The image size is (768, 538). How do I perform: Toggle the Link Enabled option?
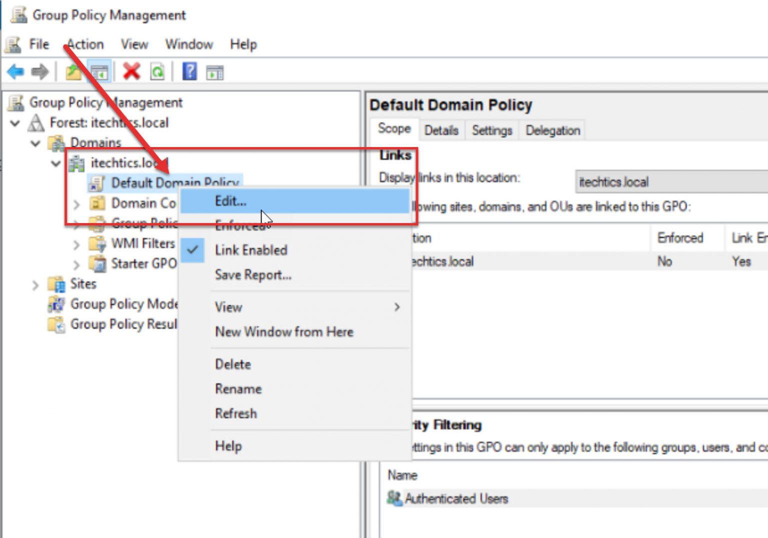pos(251,250)
